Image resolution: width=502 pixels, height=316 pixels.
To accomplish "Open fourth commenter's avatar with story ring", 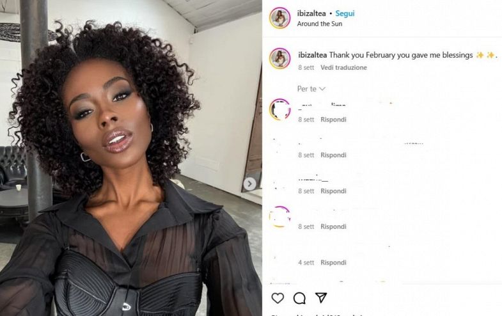I will (280, 217).
